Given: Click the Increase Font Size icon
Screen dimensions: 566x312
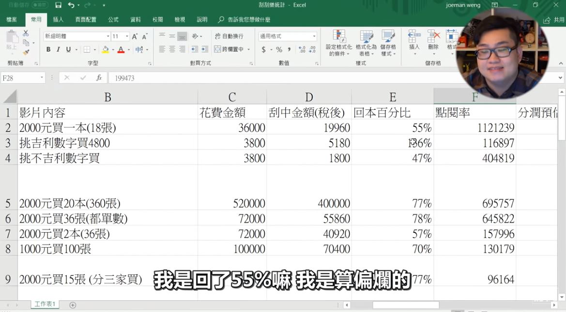Looking at the screenshot, I should [135, 37].
